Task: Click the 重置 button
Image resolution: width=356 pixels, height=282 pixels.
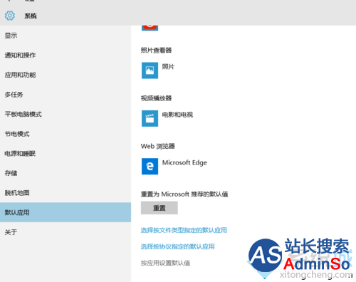Action: tap(159, 208)
